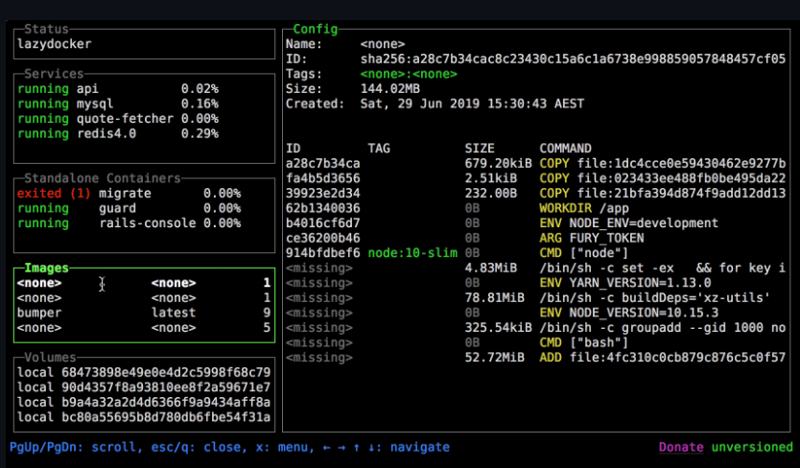Select volume starting with 68473898e49e
Viewport: 800px width, 468px height.
pyautogui.click(x=144, y=372)
